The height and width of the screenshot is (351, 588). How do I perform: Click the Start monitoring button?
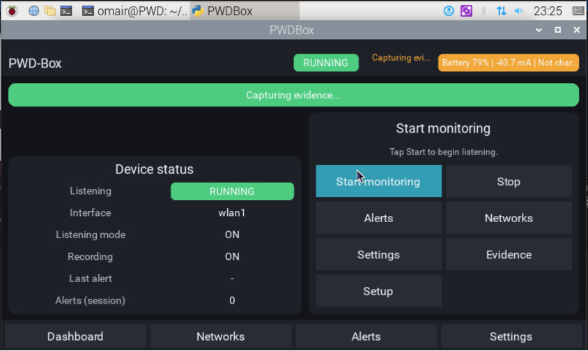click(x=378, y=181)
